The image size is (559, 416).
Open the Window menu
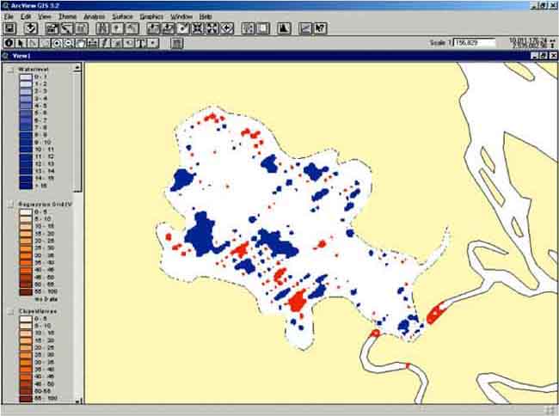point(181,16)
